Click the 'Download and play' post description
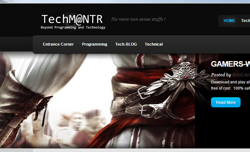Viewport: 250px width, 152px height. pos(230,85)
